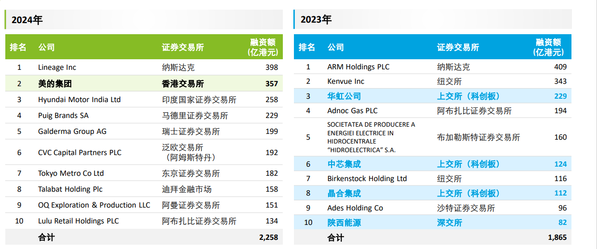
Task: Select 融资额(亿港元) header in 2024 table
Action: 264,47
